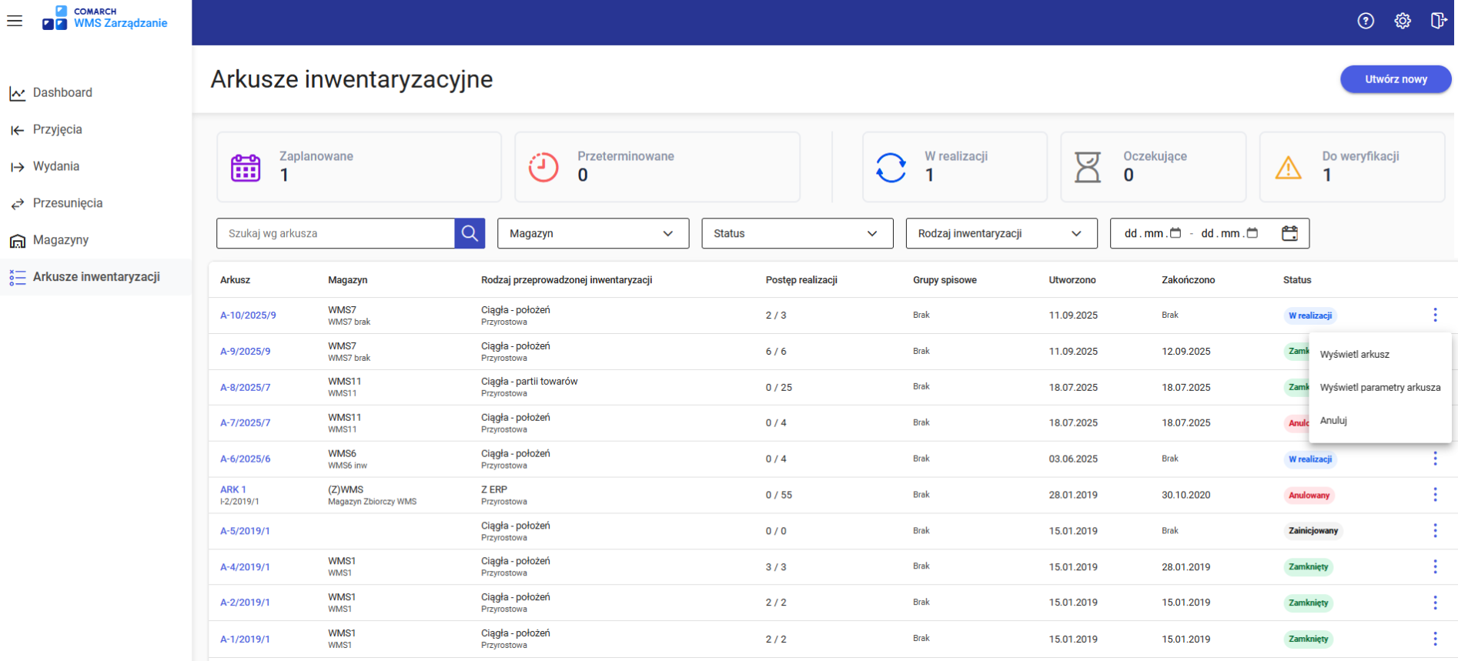Open the A-9/2025/9 sheet link
This screenshot has width=1458, height=661.
tap(246, 352)
